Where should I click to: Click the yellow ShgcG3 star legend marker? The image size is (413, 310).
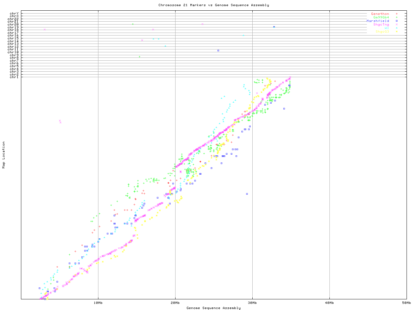397,32
